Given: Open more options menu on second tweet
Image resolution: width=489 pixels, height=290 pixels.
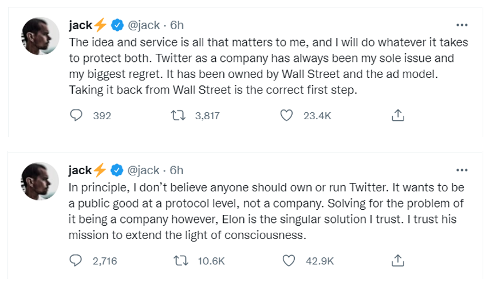Looking at the screenshot, I should coord(462,170).
